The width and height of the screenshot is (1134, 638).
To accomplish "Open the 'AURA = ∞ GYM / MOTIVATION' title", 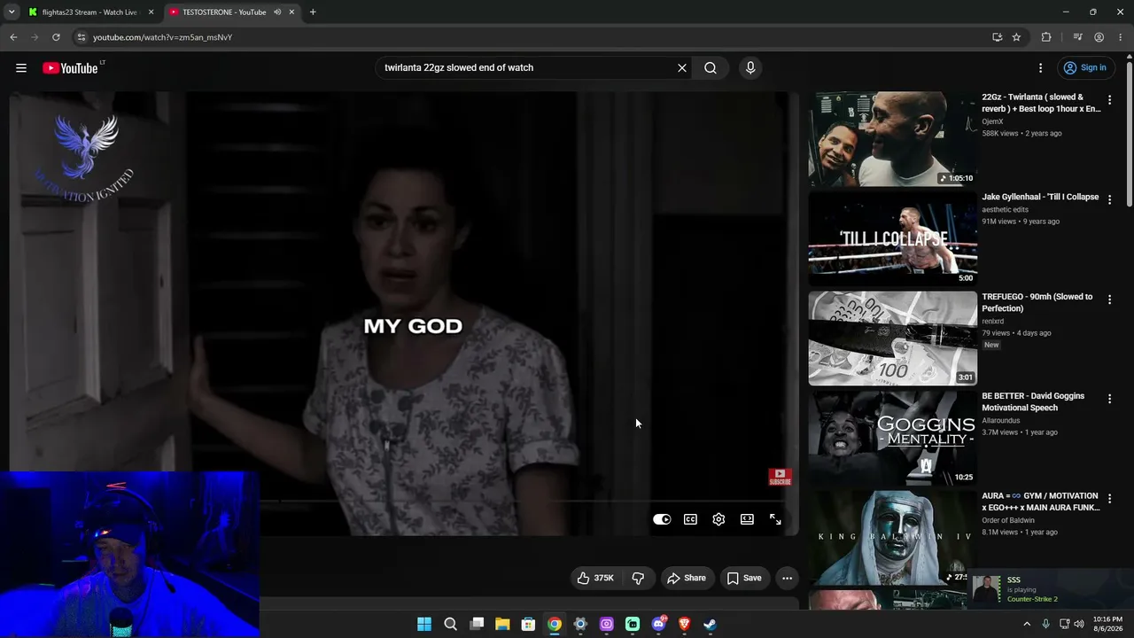I will pos(1041,502).
